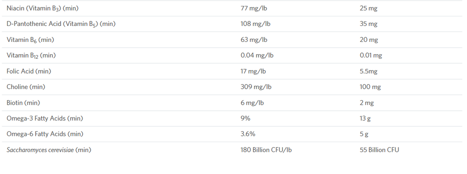This screenshot has height=174, width=467.
Task: Click the Vitamin B12 (min) label
Action: pos(31,56)
